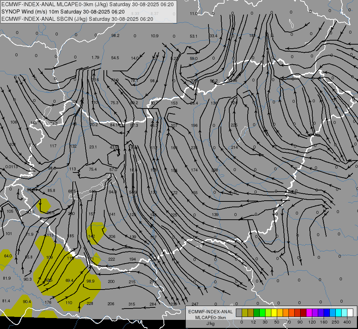358x329 pixels.
Task: Click the olive legend swatch after grey
Action: [x=245, y=313]
